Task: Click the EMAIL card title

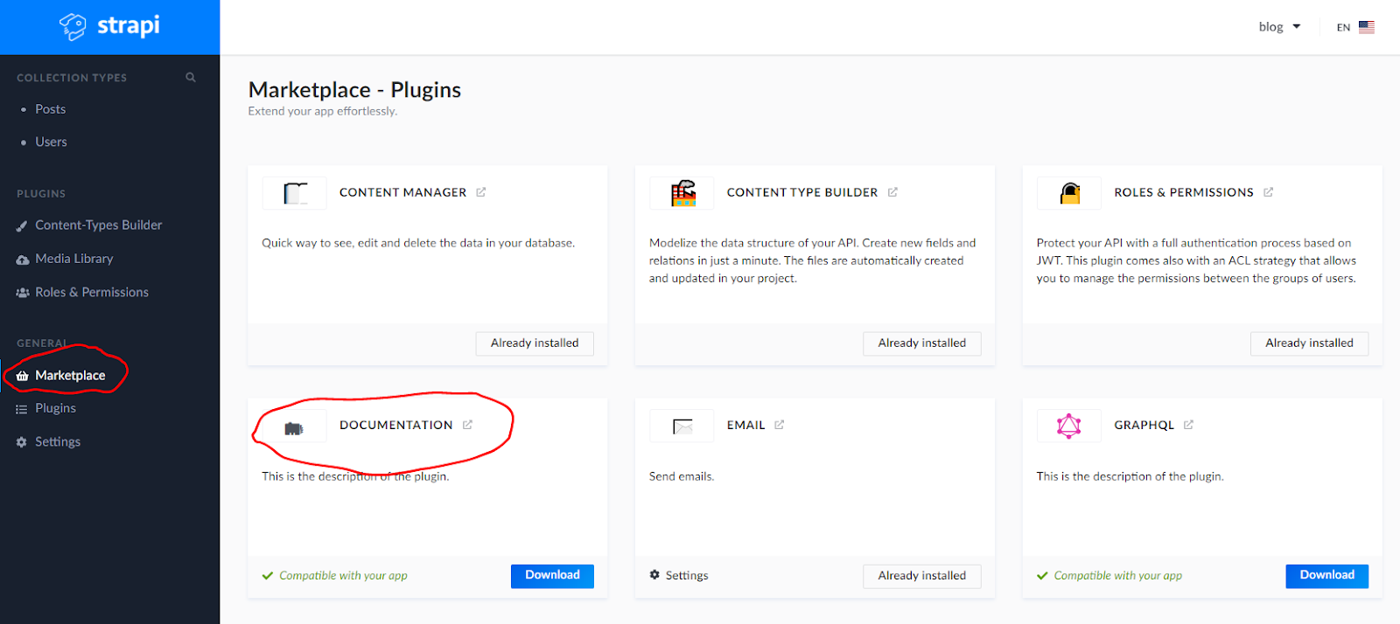Action: (746, 425)
